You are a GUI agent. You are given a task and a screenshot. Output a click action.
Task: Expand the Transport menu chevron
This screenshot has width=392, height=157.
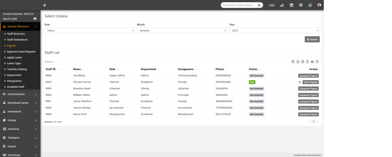pyautogui.click(x=36, y=138)
